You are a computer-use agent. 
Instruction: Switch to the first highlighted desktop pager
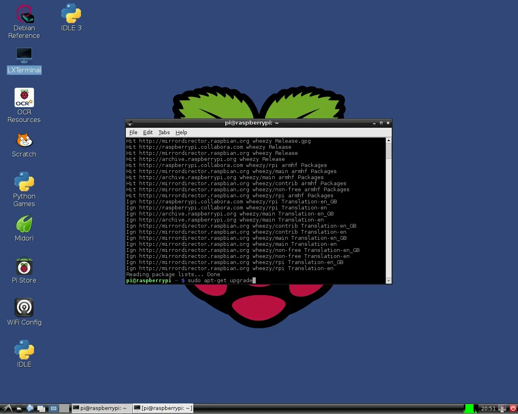point(53,408)
